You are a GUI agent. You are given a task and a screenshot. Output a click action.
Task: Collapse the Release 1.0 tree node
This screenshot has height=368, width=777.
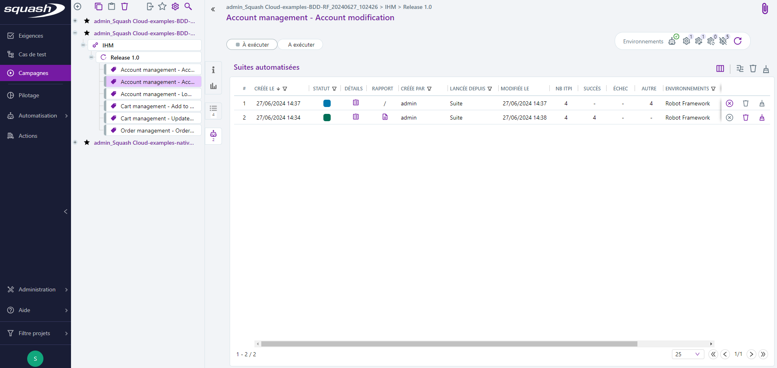(x=91, y=58)
